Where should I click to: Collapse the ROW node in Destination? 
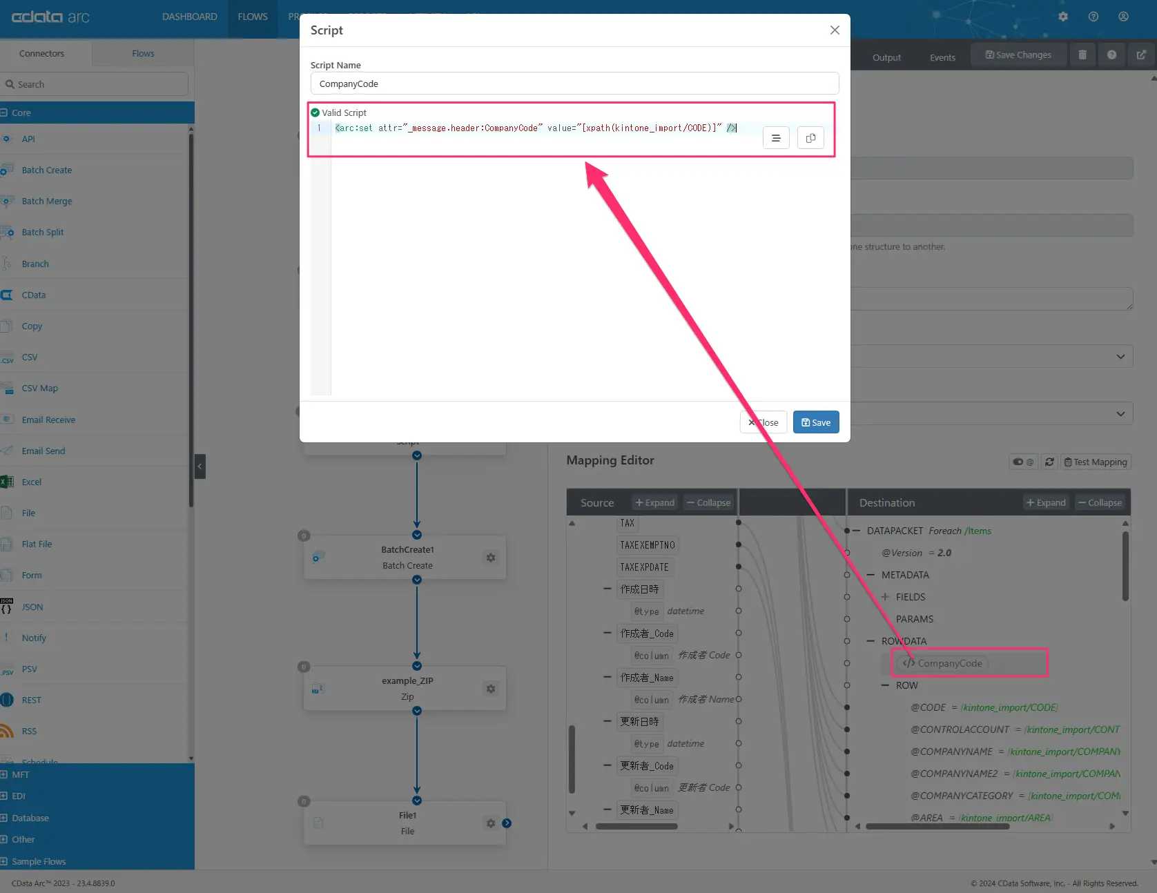[885, 685]
